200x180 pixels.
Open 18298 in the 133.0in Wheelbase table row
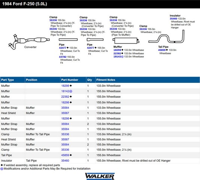click(x=65, y=86)
